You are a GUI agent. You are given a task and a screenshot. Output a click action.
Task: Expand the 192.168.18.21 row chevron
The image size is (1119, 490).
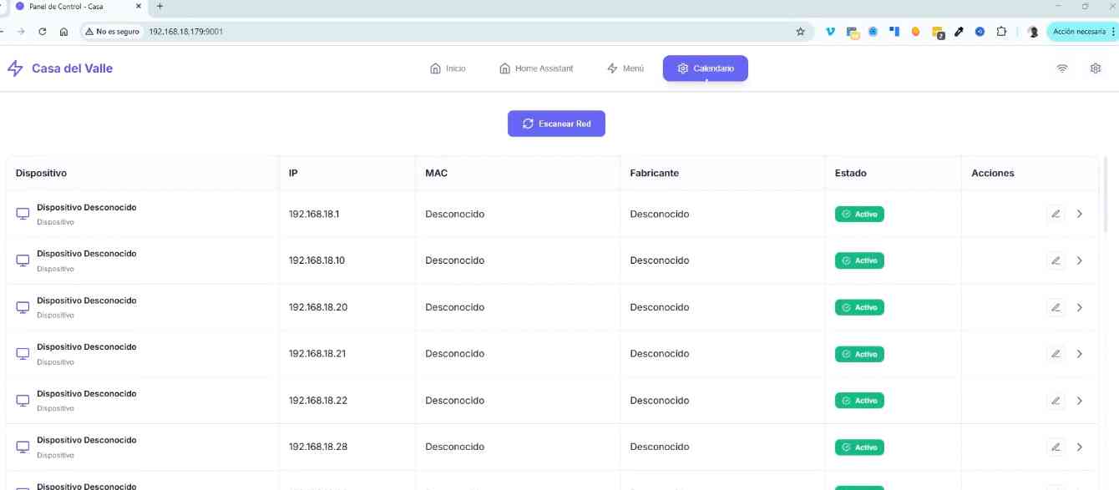coord(1080,354)
